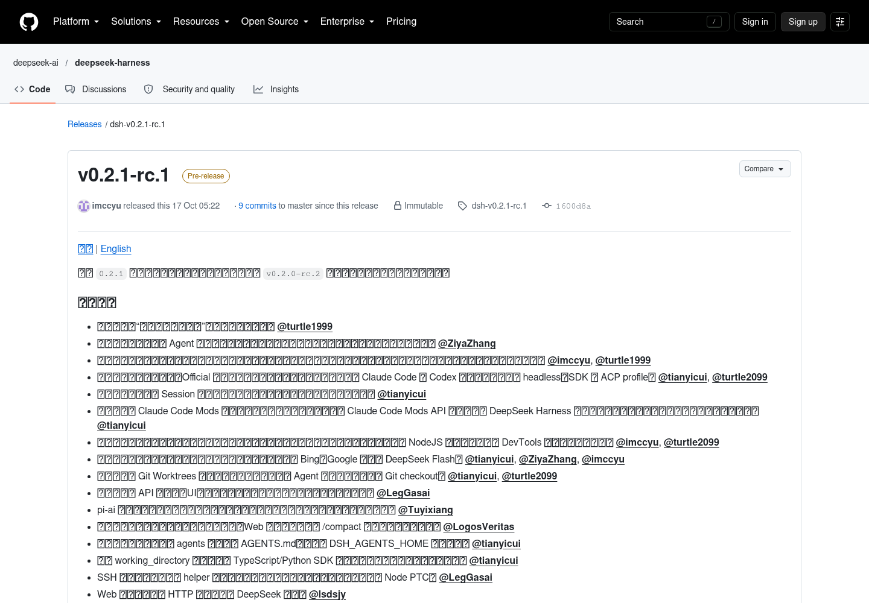869x603 pixels.
Task: Open @LegGasai on the SSH helper line
Action: tap(466, 577)
